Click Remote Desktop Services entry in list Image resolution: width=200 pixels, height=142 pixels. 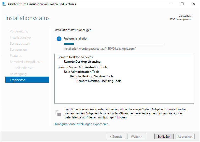(75, 57)
